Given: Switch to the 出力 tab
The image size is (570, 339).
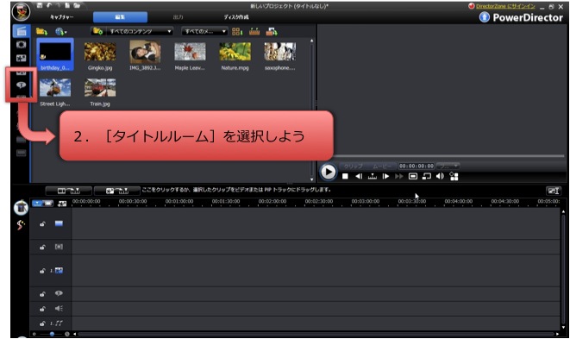Looking at the screenshot, I should point(178,17).
